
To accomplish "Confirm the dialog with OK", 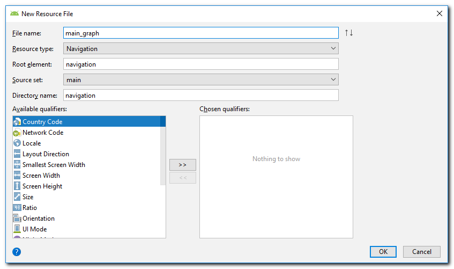I will (383, 251).
